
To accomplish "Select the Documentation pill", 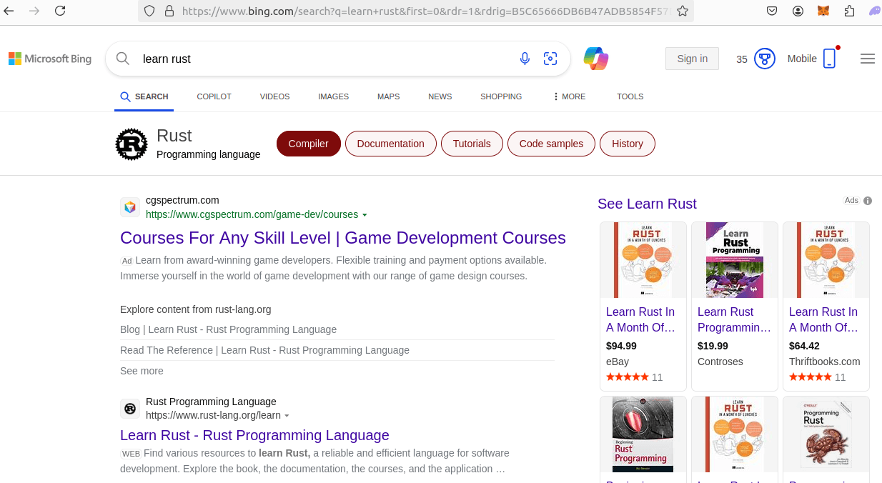I will point(390,144).
